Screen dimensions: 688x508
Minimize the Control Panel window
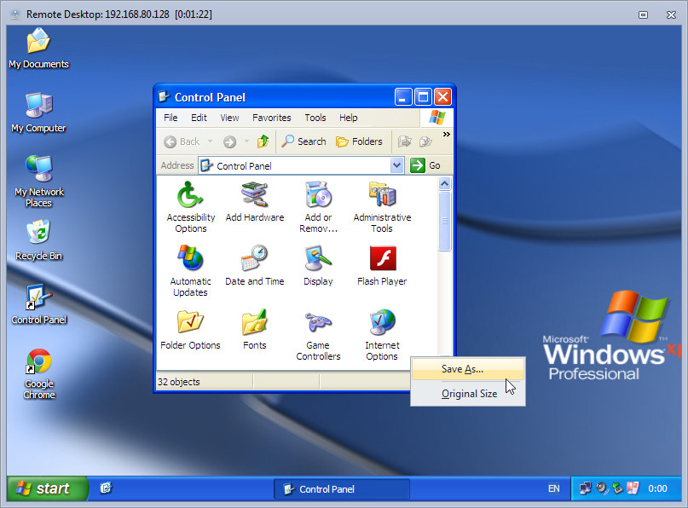403,97
